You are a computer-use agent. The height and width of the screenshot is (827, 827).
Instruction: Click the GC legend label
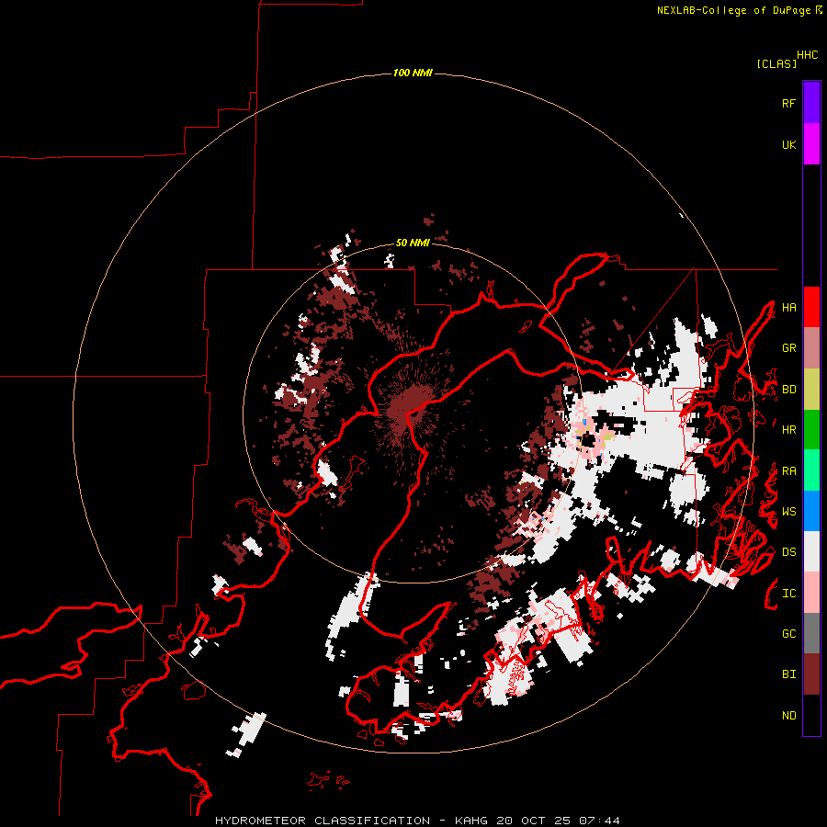pyautogui.click(x=788, y=634)
